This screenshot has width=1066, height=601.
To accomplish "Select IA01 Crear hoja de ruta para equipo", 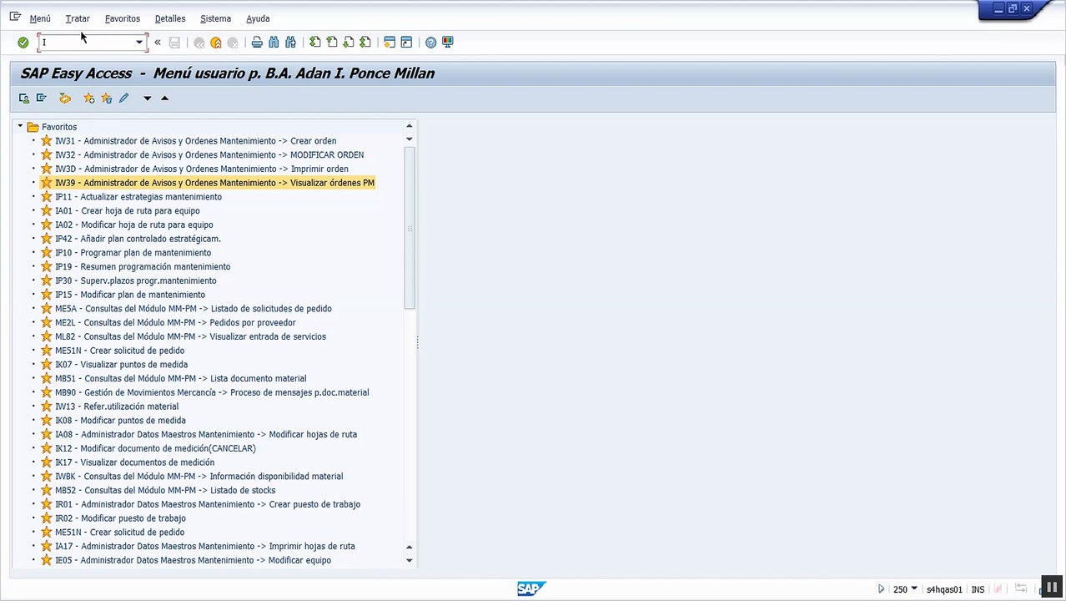I will pos(128,211).
